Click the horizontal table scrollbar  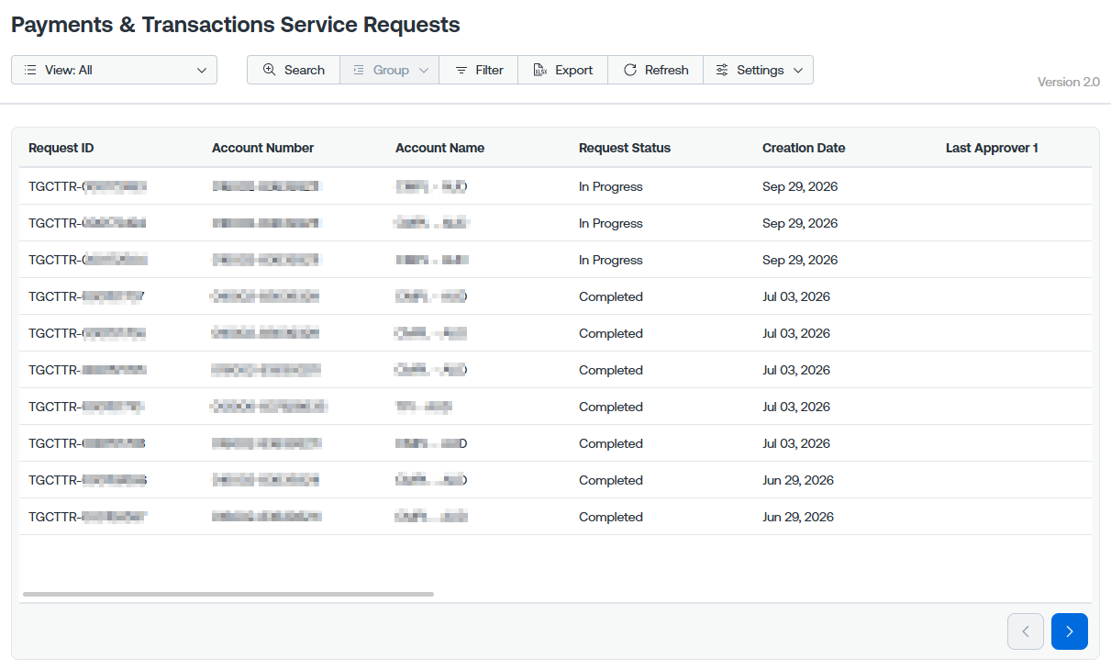[x=228, y=594]
